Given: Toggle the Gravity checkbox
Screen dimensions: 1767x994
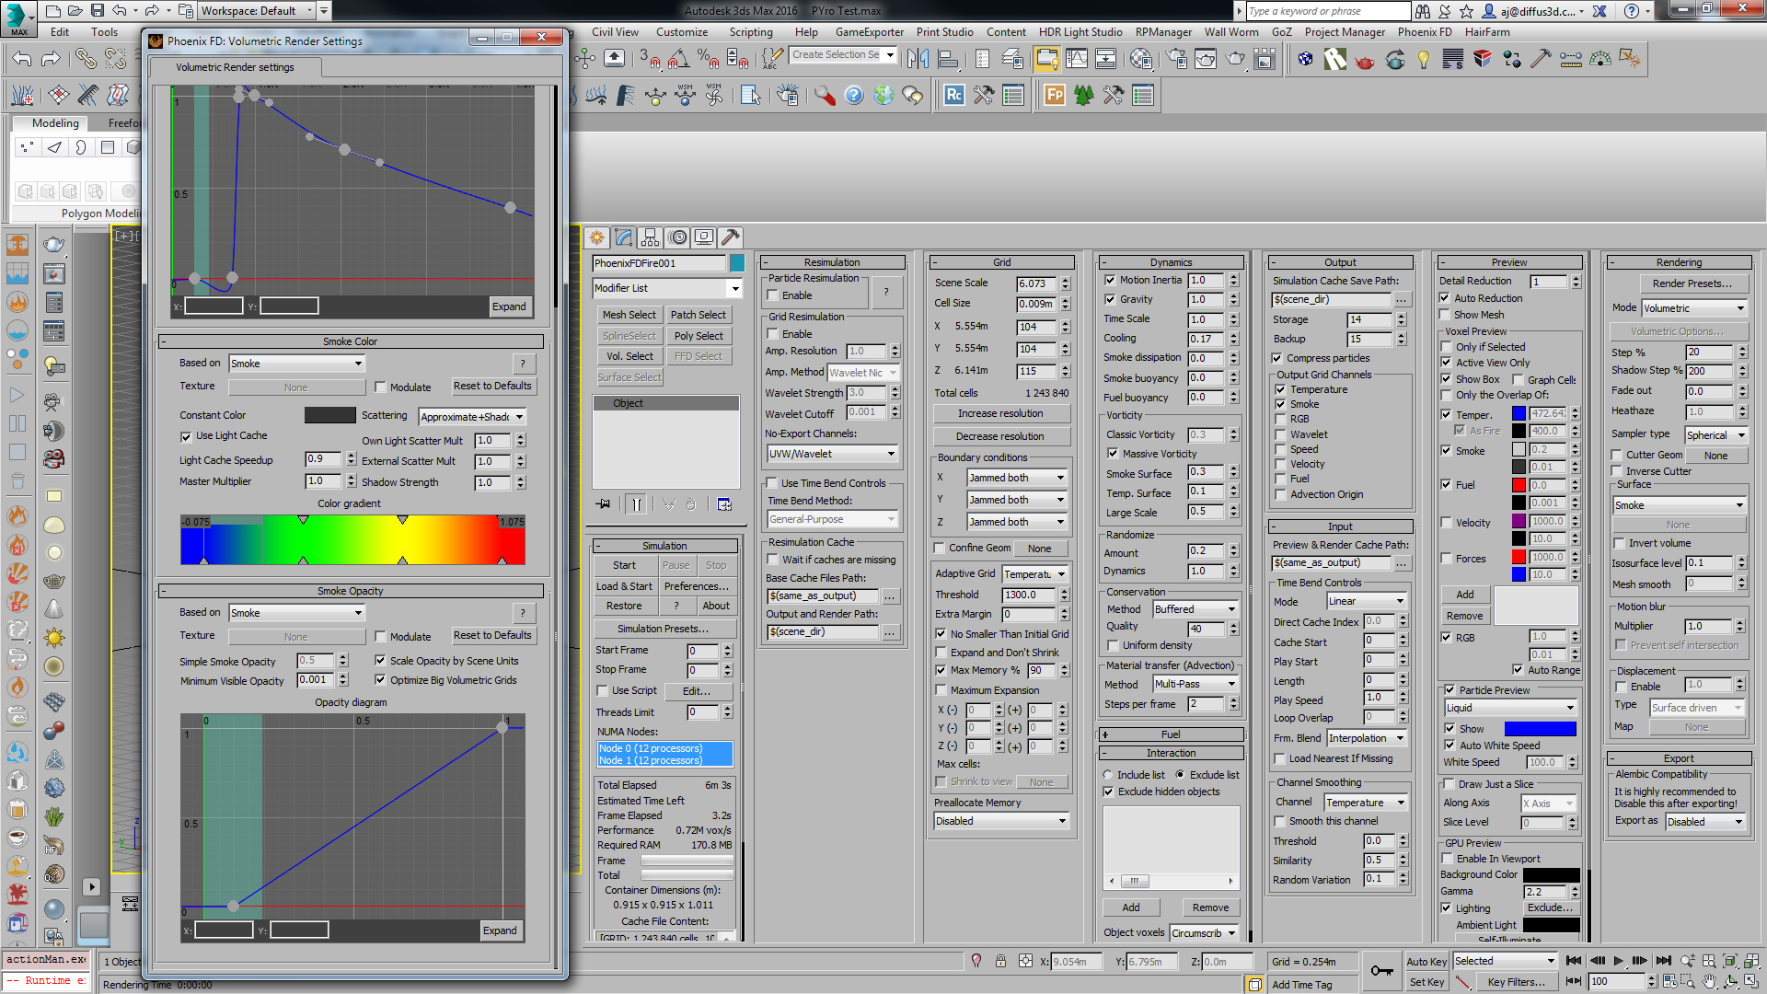Looking at the screenshot, I should coord(1110,299).
